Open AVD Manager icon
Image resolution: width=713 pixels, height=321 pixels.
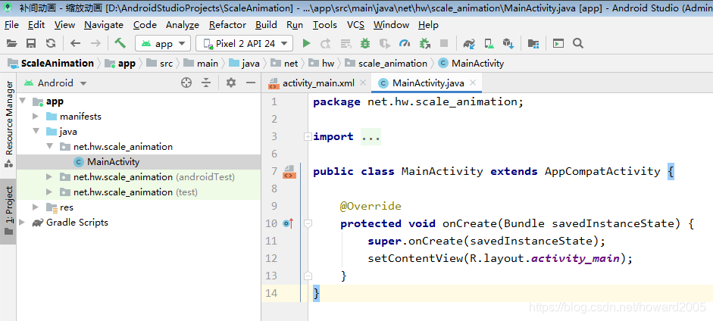pyautogui.click(x=489, y=44)
